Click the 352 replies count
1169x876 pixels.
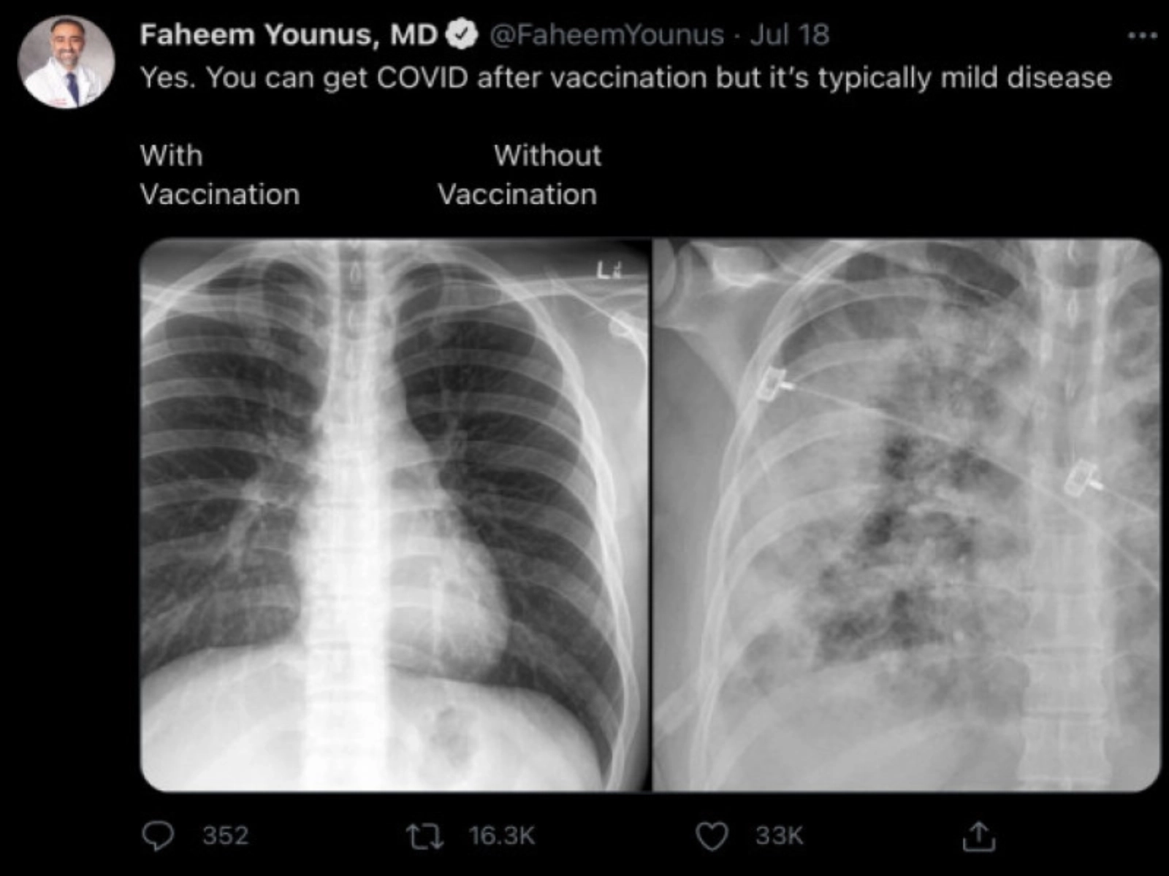pos(225,836)
